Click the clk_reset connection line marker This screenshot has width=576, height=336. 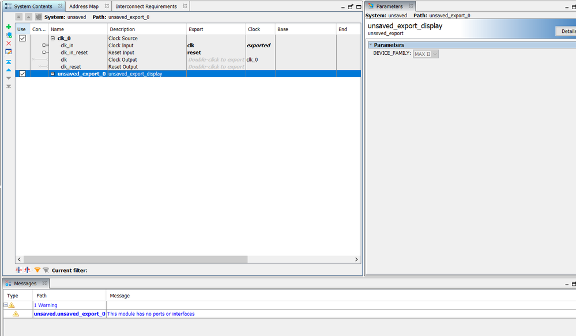point(43,66)
